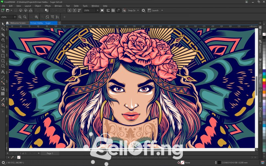Expand the Launch dropdown arrow
The width and height of the screenshot is (266, 166).
[162, 11]
